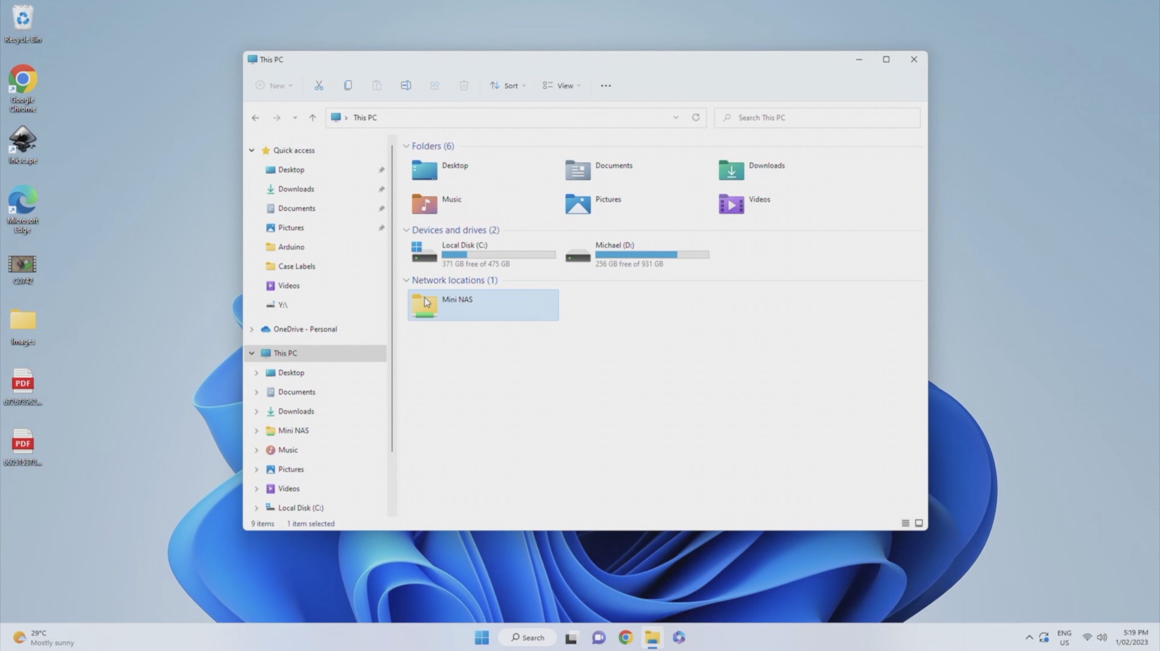
Task: Expand OneDrive - Personal in sidebar
Action: click(251, 329)
